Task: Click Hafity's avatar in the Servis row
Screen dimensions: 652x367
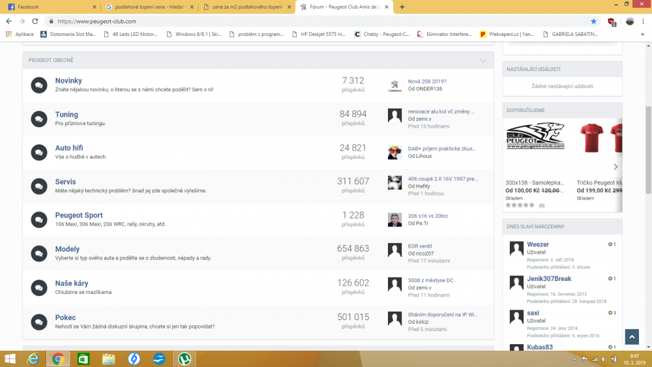Action: 394,183
